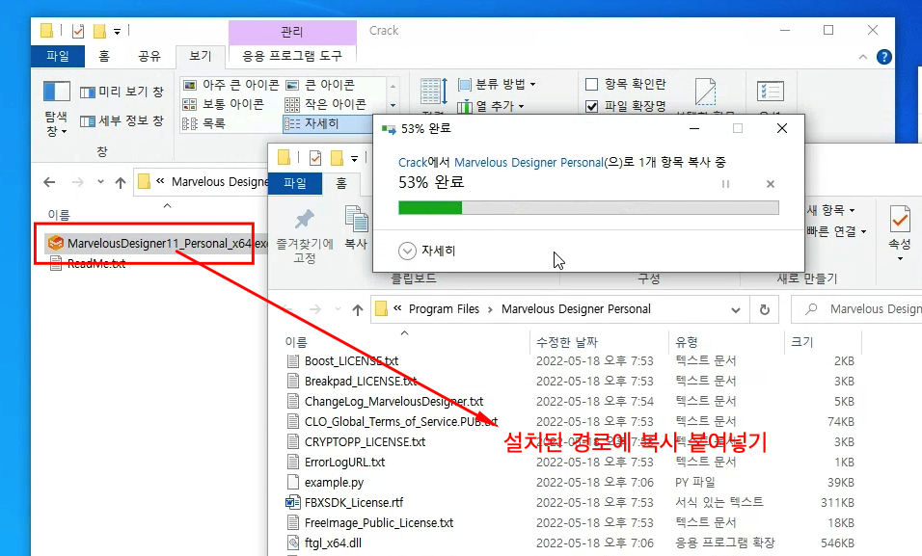
Task: Sort by 크기 column
Action: pos(802,342)
